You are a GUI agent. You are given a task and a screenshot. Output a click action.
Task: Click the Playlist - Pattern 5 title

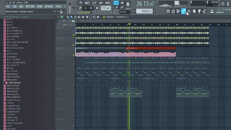click(x=116, y=17)
